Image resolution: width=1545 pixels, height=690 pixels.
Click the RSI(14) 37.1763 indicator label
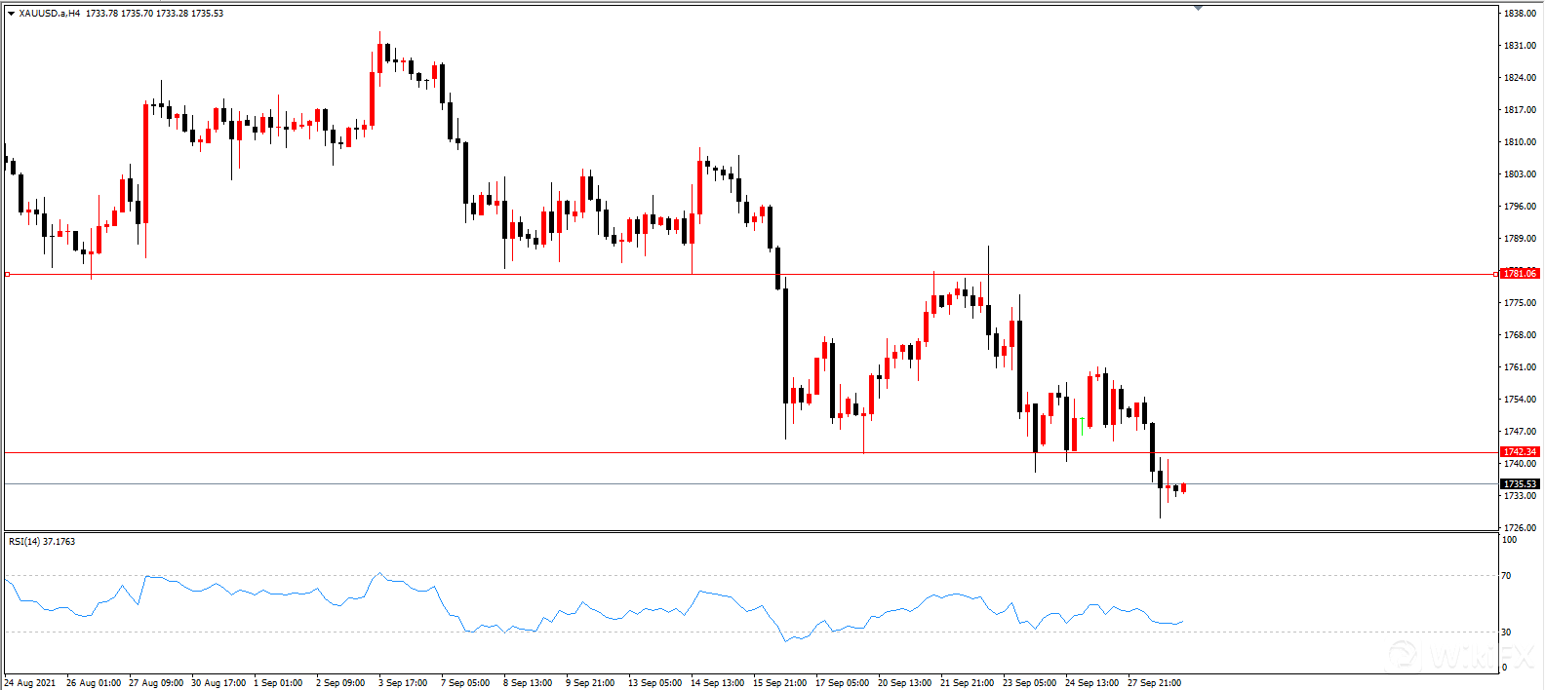coord(42,542)
